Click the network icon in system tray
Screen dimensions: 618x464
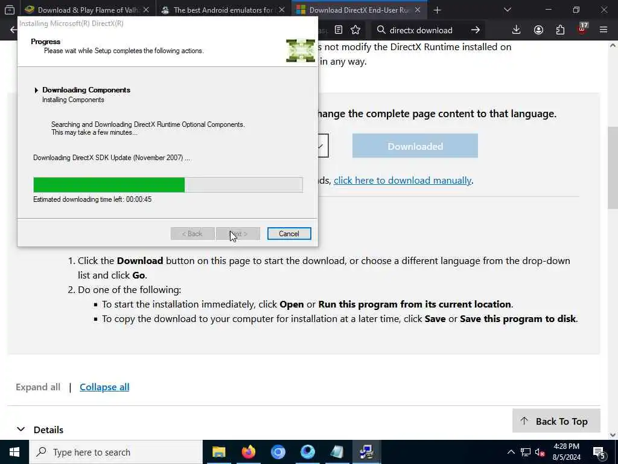click(526, 452)
